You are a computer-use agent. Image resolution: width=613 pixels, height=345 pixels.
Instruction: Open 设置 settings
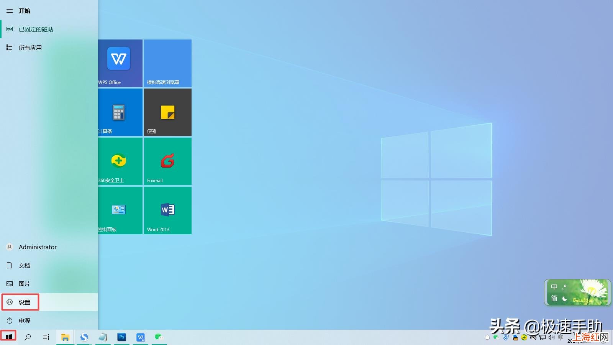click(x=49, y=302)
